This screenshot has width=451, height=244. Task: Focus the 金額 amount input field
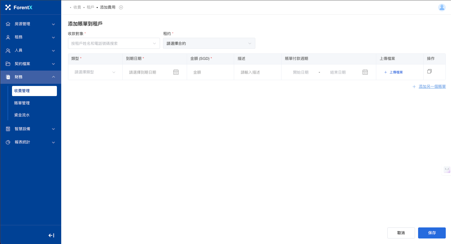(210, 72)
